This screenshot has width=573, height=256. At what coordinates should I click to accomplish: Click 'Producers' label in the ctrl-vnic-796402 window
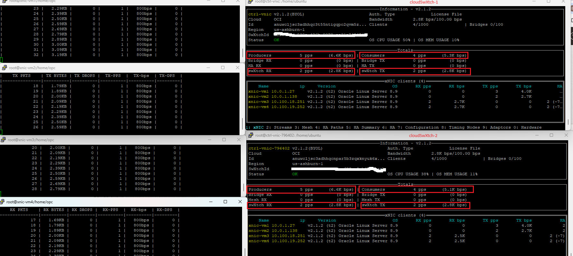point(260,190)
